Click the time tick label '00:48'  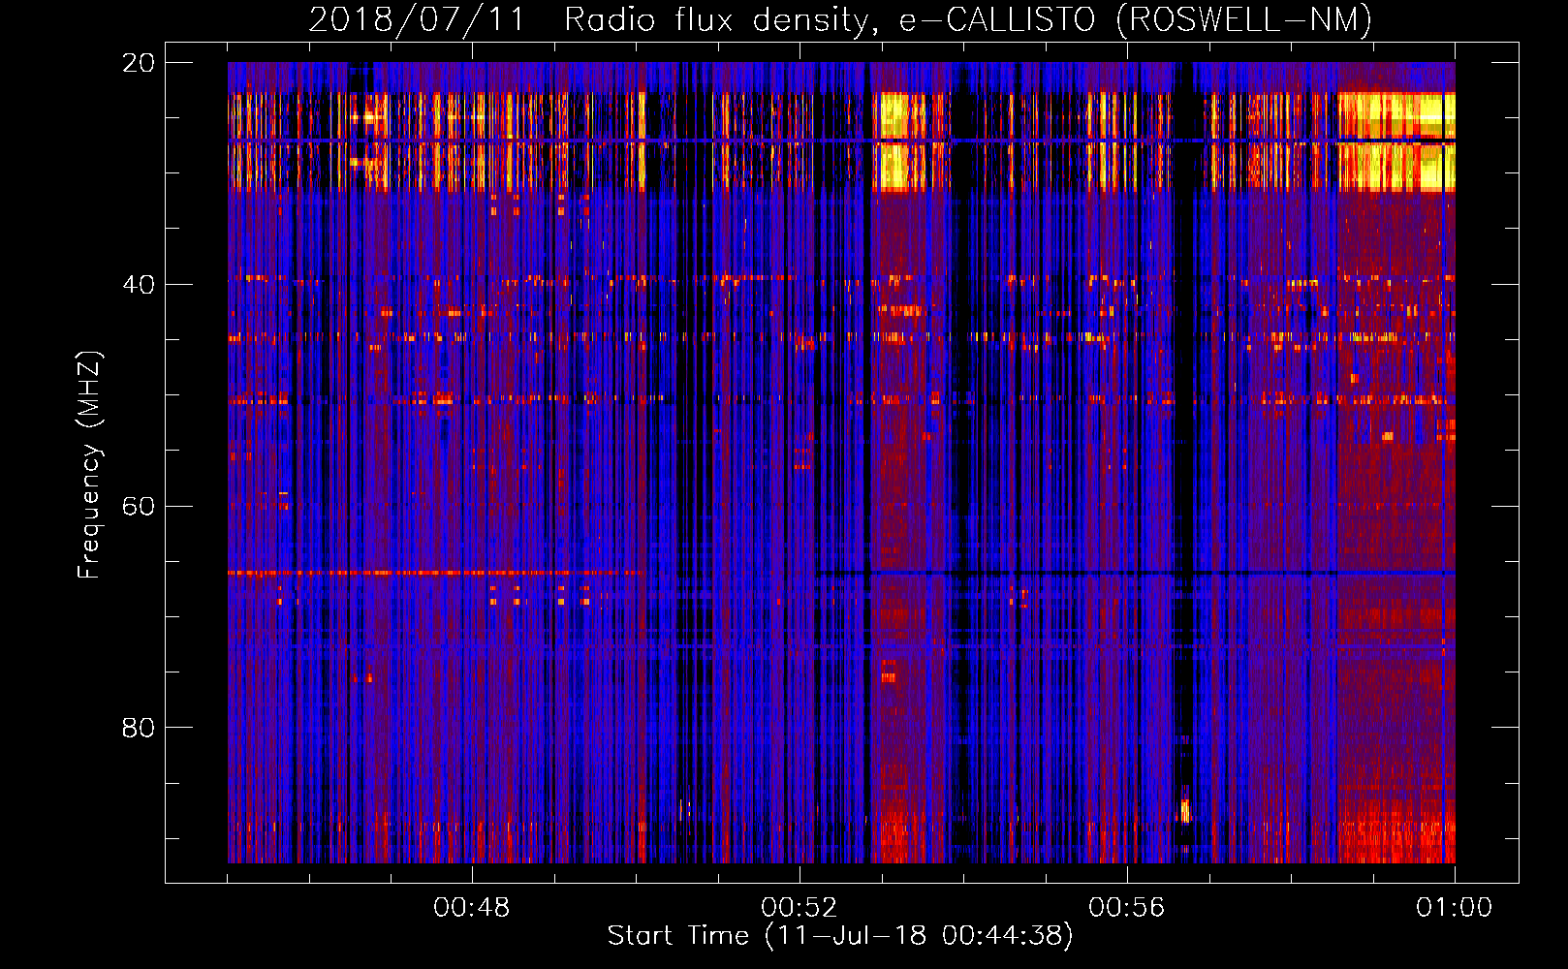tap(472, 908)
